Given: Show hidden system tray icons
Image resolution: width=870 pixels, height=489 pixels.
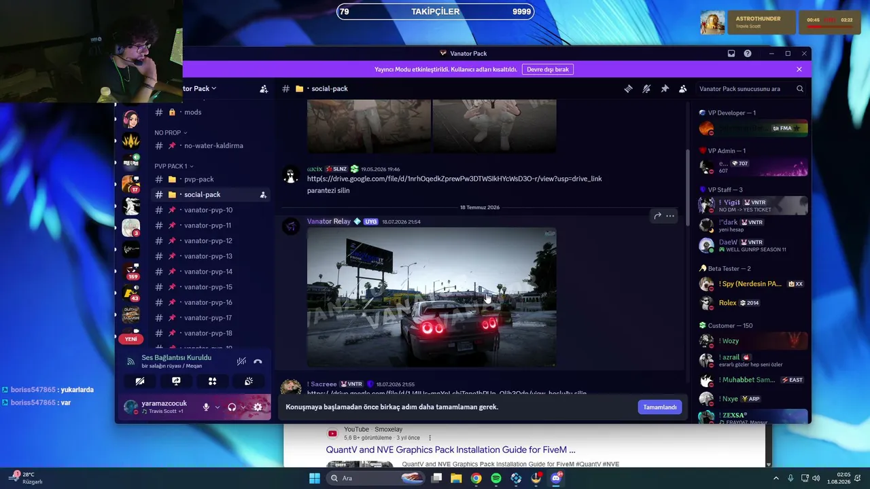Looking at the screenshot, I should [776, 478].
